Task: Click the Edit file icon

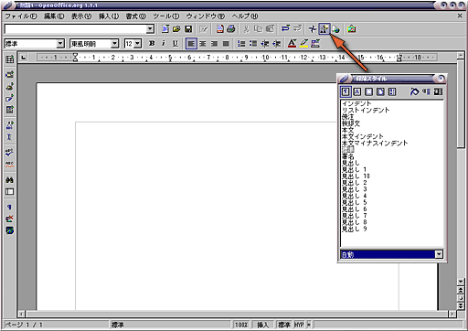Action: tap(204, 29)
